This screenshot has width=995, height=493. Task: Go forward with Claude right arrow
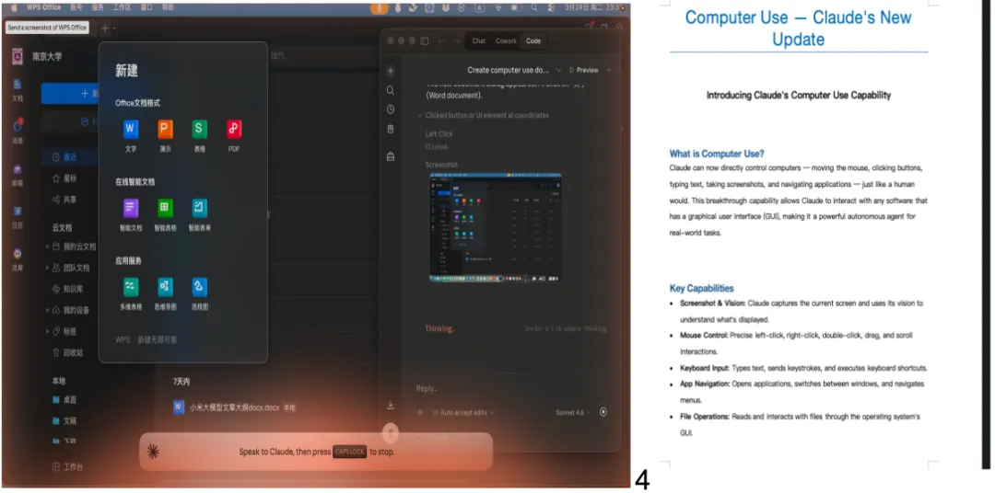point(458,40)
